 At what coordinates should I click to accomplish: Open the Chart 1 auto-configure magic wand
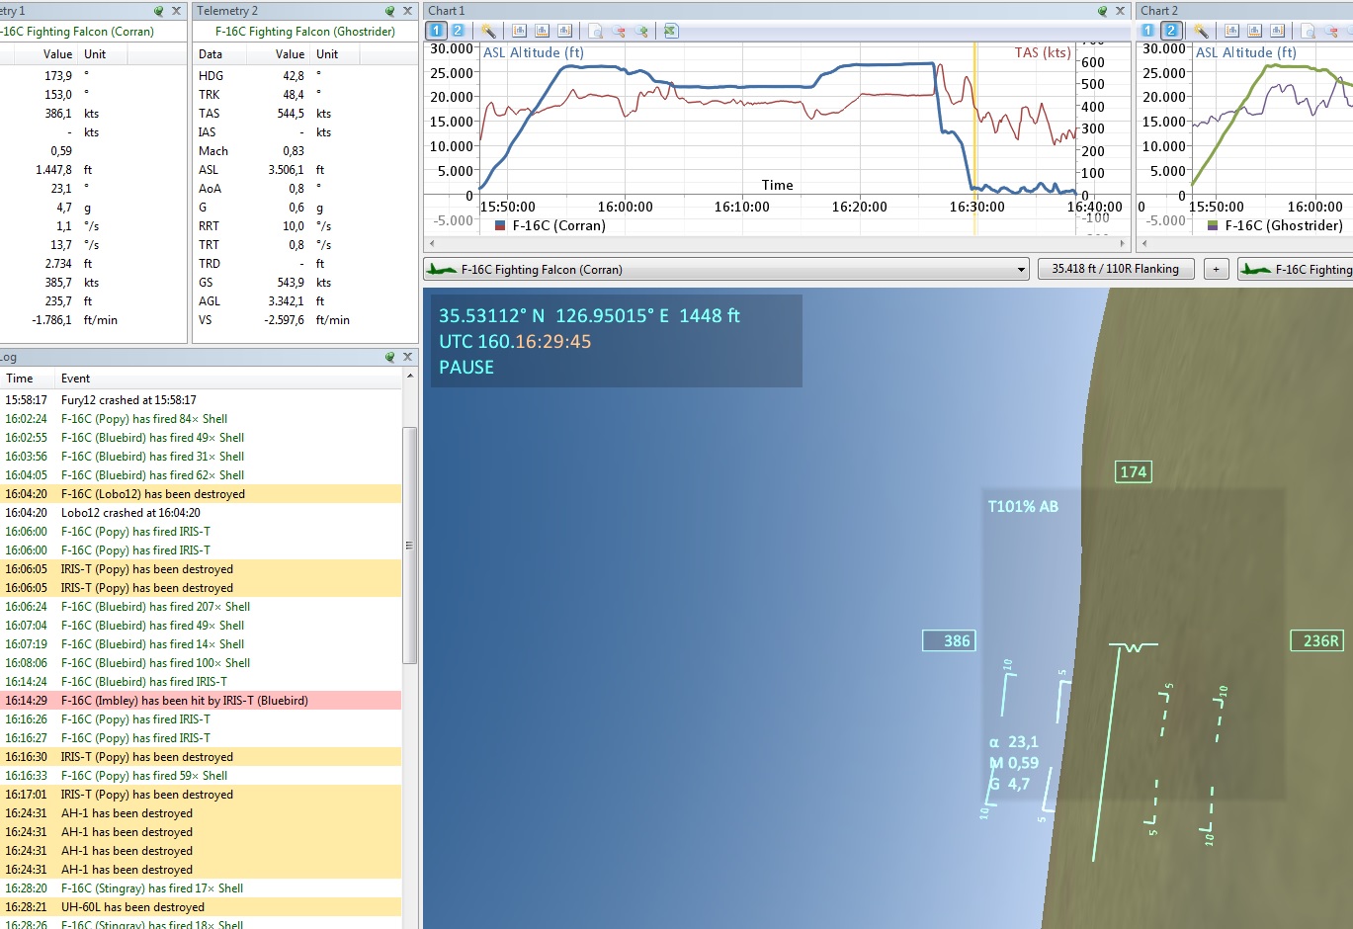[x=488, y=31]
